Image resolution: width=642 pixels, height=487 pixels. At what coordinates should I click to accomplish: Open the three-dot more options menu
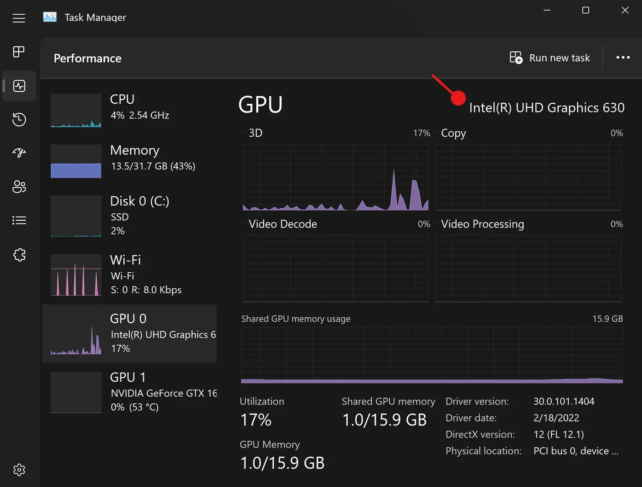623,57
